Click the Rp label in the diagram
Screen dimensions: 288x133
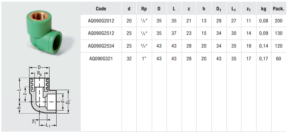point(39,73)
